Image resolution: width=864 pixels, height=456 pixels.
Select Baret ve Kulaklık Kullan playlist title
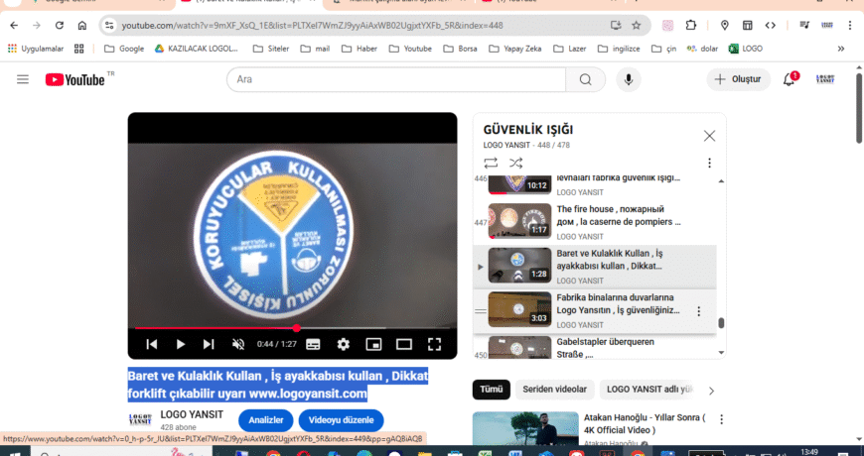point(610,260)
